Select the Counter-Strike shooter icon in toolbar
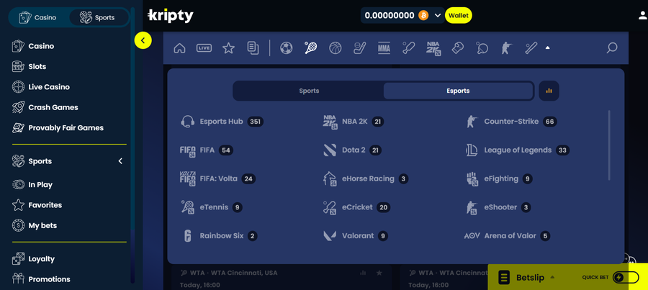The image size is (648, 290). [506, 48]
